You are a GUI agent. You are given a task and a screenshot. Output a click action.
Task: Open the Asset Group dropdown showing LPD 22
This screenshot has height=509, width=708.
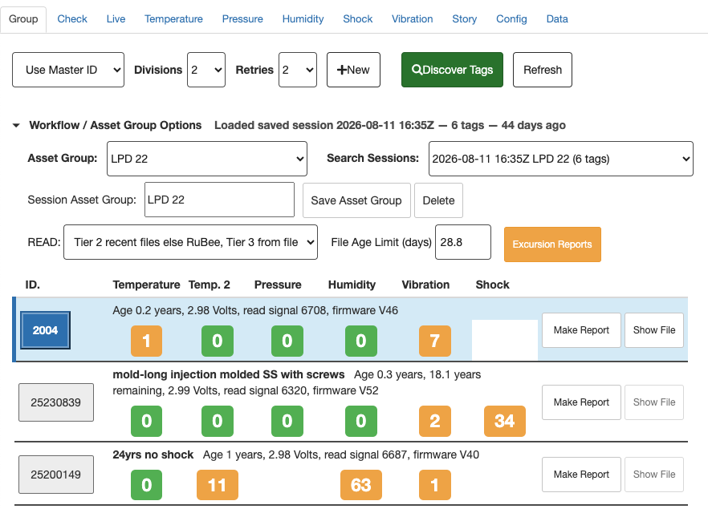207,159
